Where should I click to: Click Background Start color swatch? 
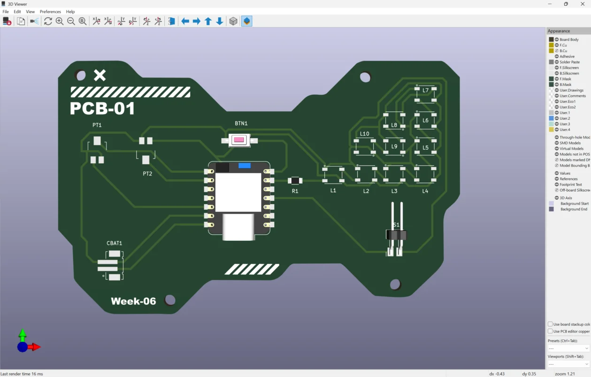click(551, 204)
